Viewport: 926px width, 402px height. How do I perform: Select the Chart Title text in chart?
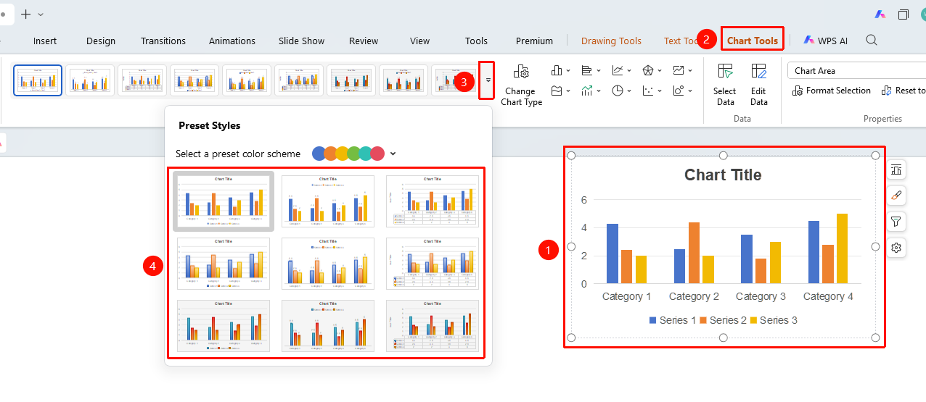click(x=723, y=175)
